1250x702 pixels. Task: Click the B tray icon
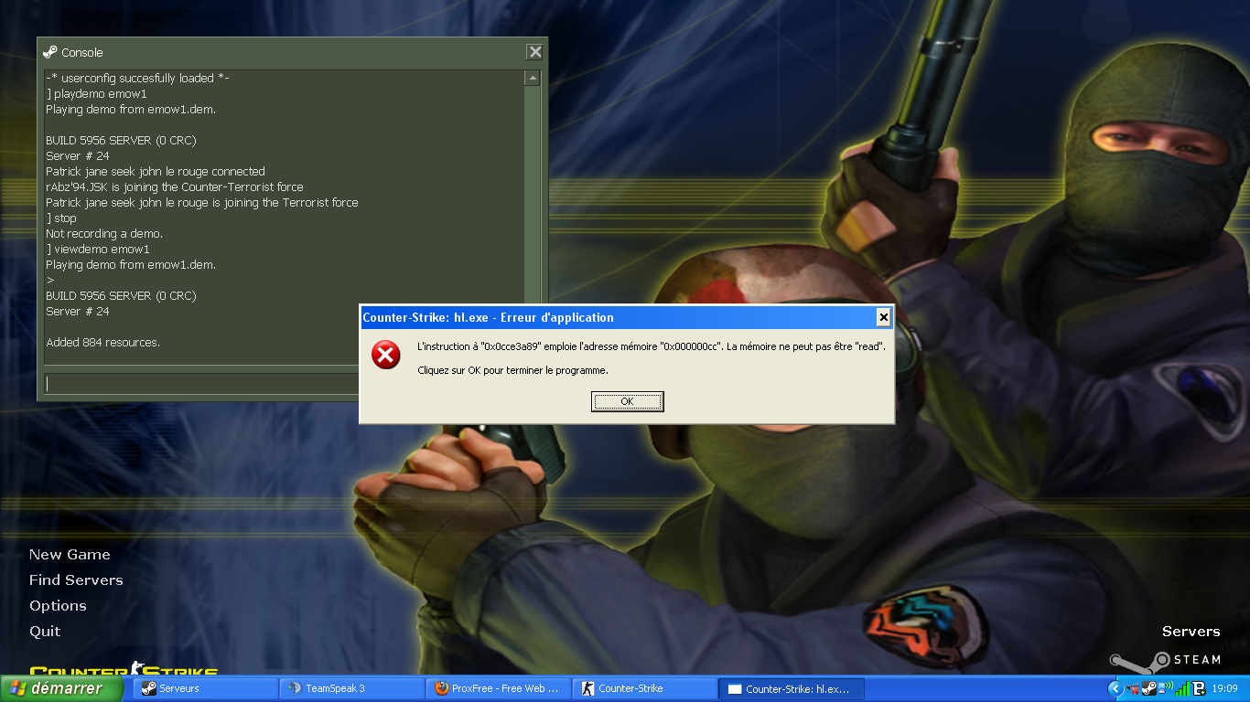pyautogui.click(x=1199, y=688)
